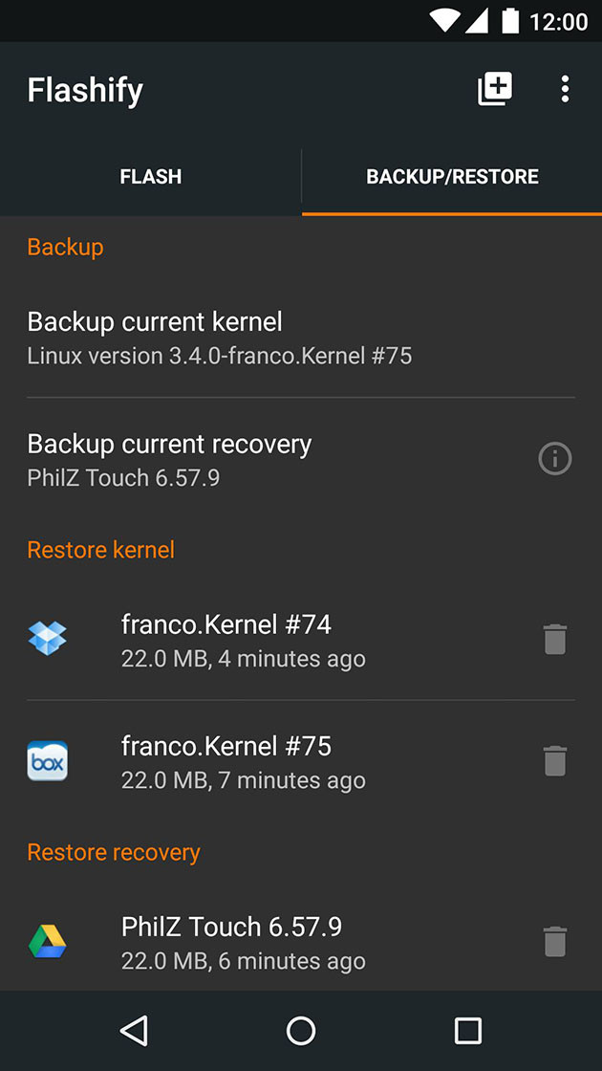Restore franco.Kernel #75 backup entry
This screenshot has width=602, height=1071.
243,762
